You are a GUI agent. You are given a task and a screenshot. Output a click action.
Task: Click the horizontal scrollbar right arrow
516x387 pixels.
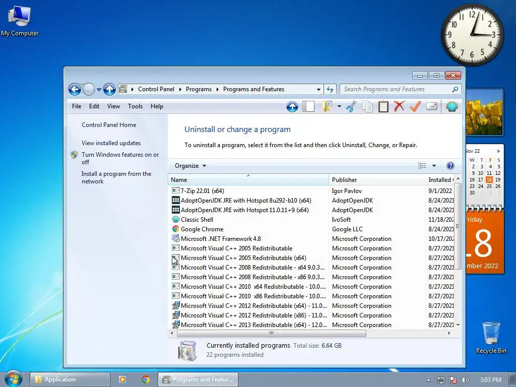click(449, 334)
